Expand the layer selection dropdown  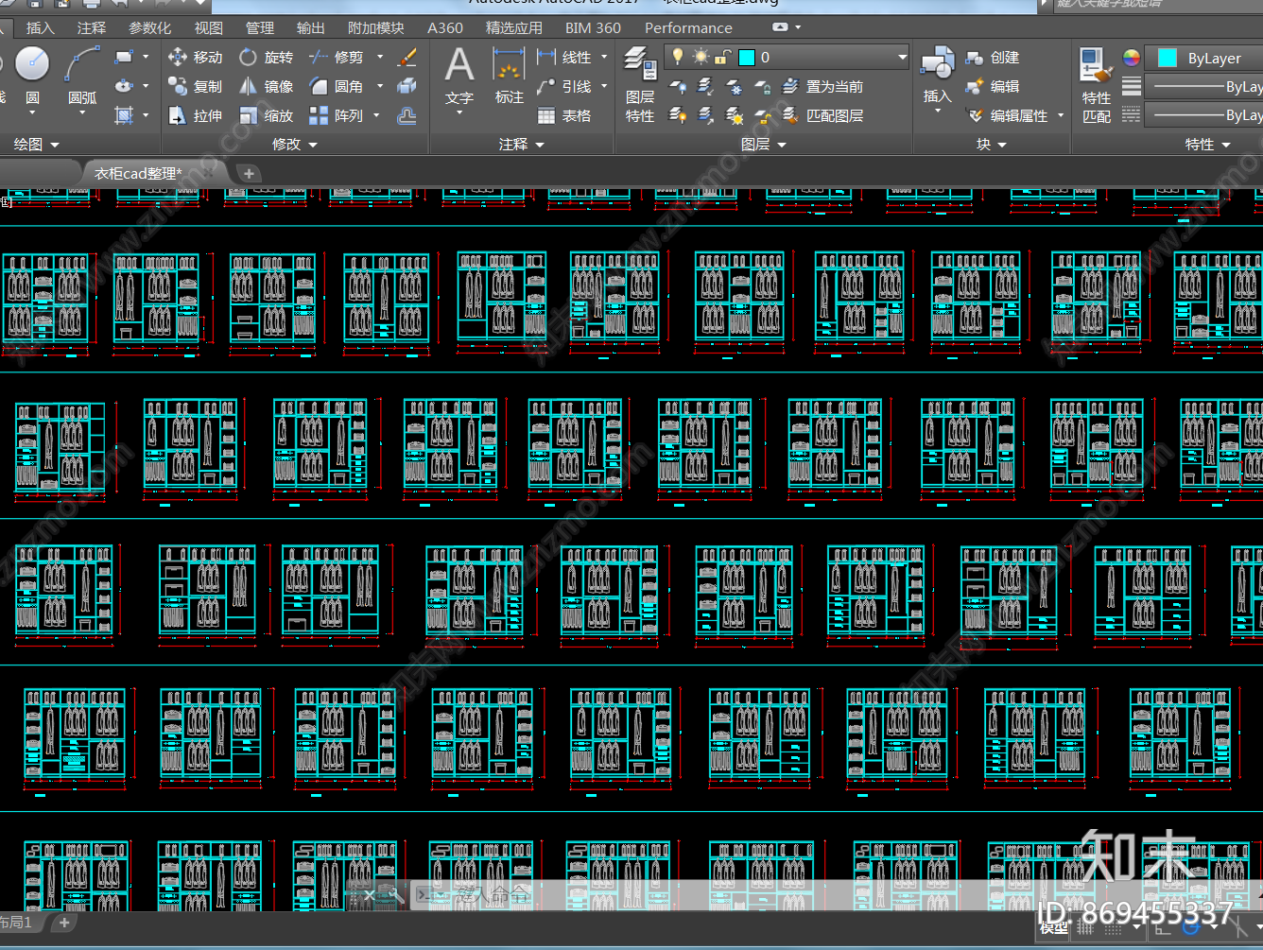pos(902,58)
